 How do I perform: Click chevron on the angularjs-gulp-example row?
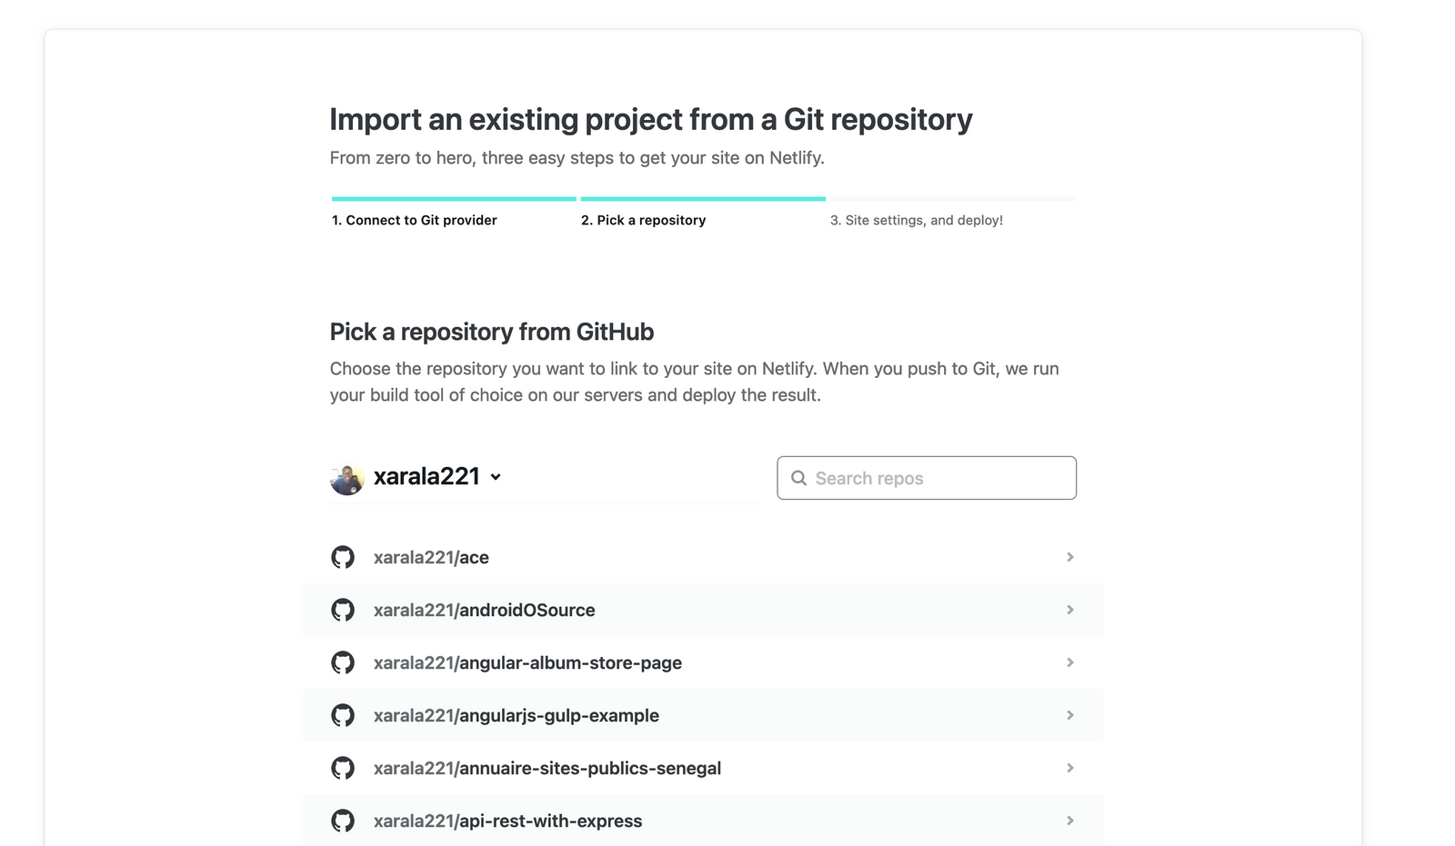1070,715
